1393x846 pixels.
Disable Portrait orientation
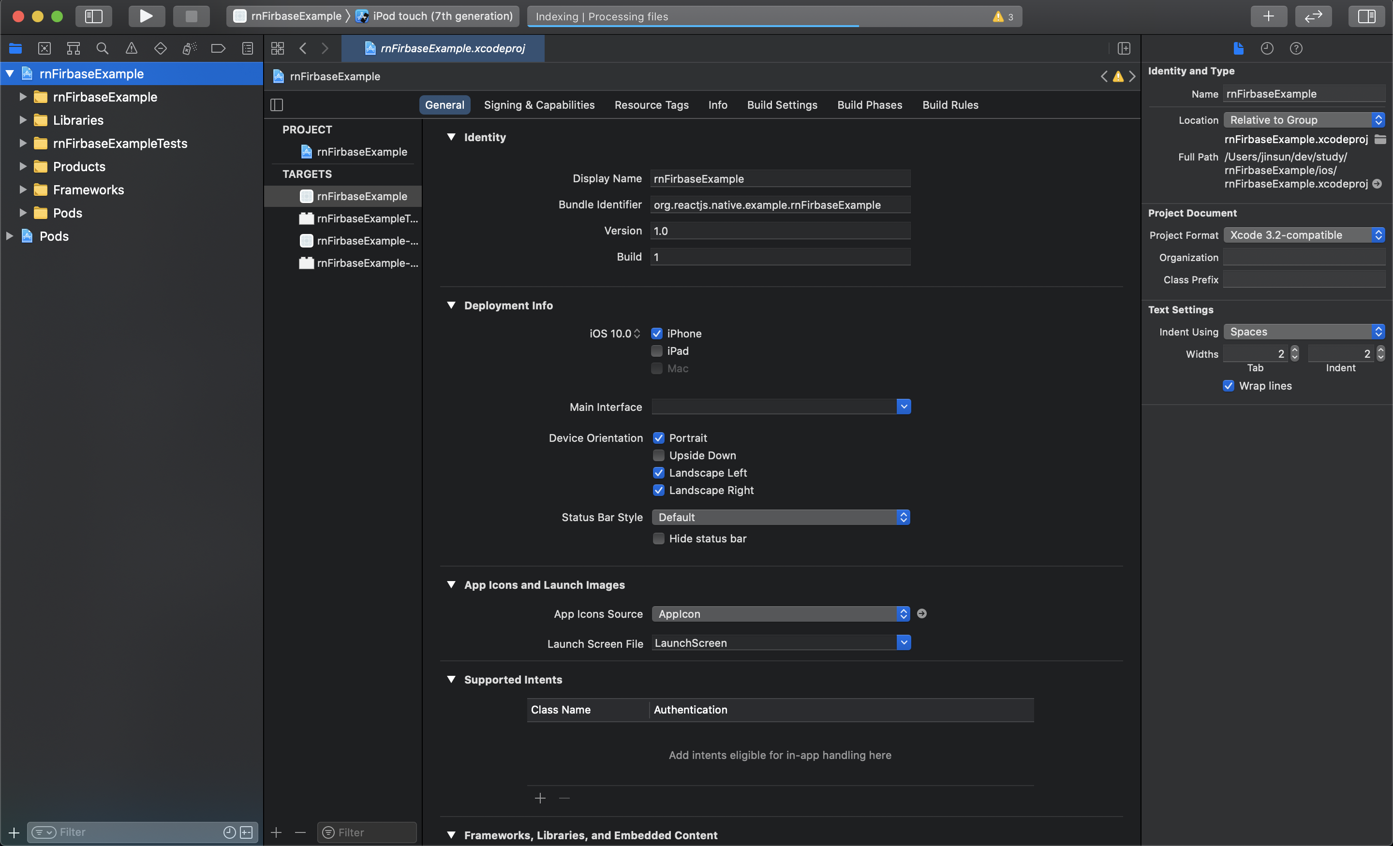point(659,438)
